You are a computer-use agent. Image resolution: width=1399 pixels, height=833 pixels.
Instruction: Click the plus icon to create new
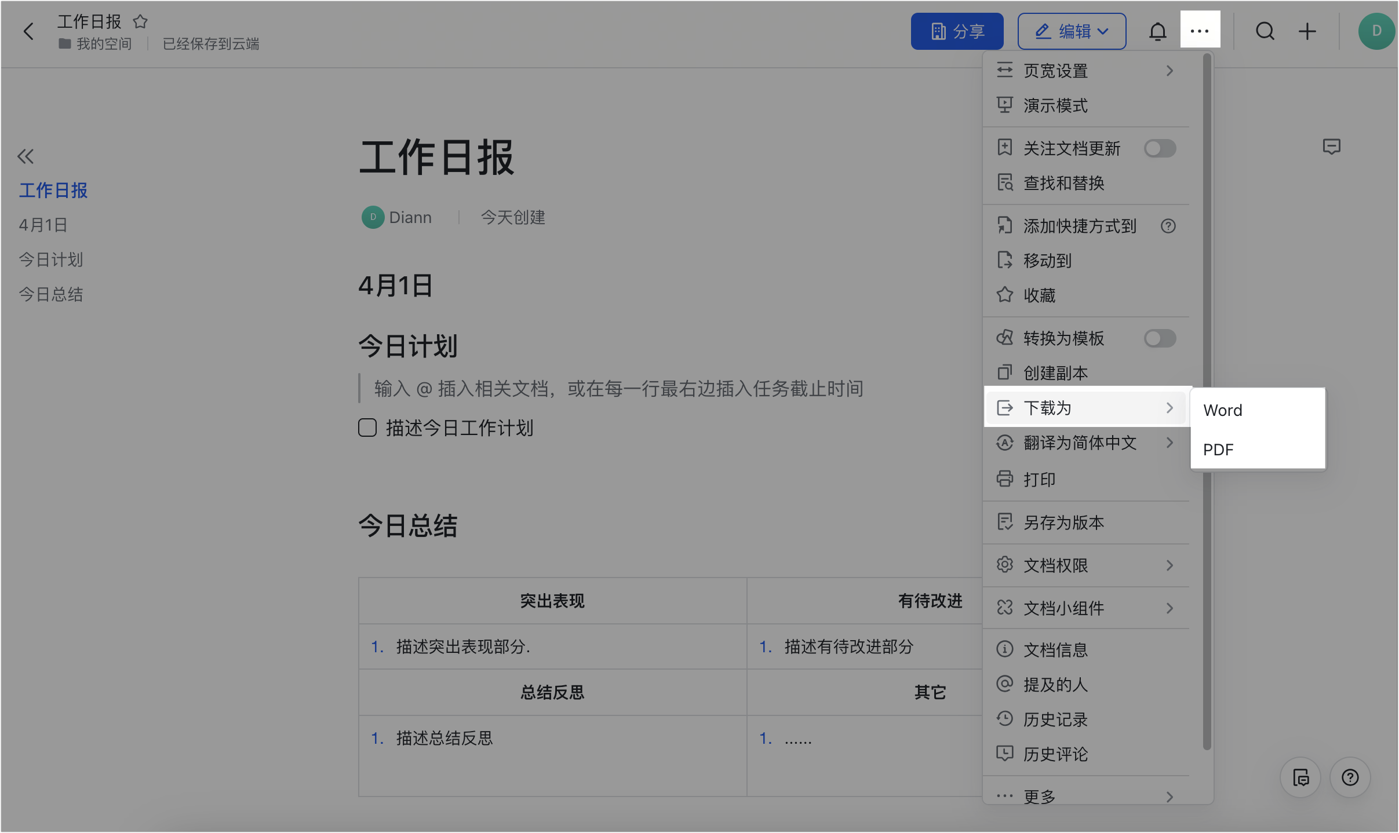1307,31
